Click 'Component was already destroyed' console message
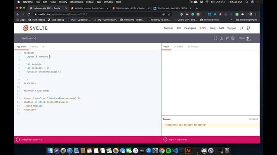The height and width of the screenshot is (155, 277). click(x=186, y=125)
